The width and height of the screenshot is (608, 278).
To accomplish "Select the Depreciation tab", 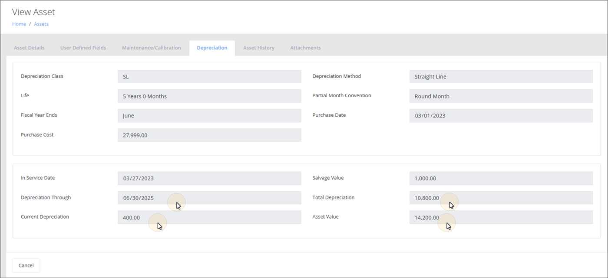I will [x=212, y=48].
